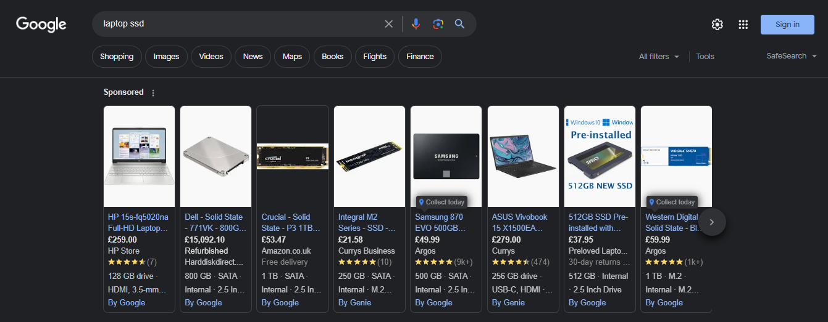Open the HP 15s-fq5020na laptop image

(139, 156)
